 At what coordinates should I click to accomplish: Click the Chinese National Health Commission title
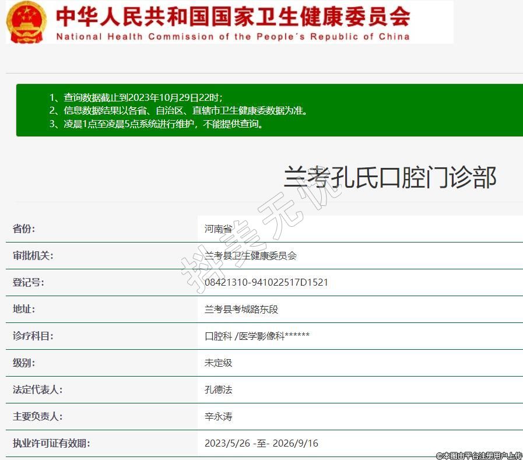click(x=233, y=16)
